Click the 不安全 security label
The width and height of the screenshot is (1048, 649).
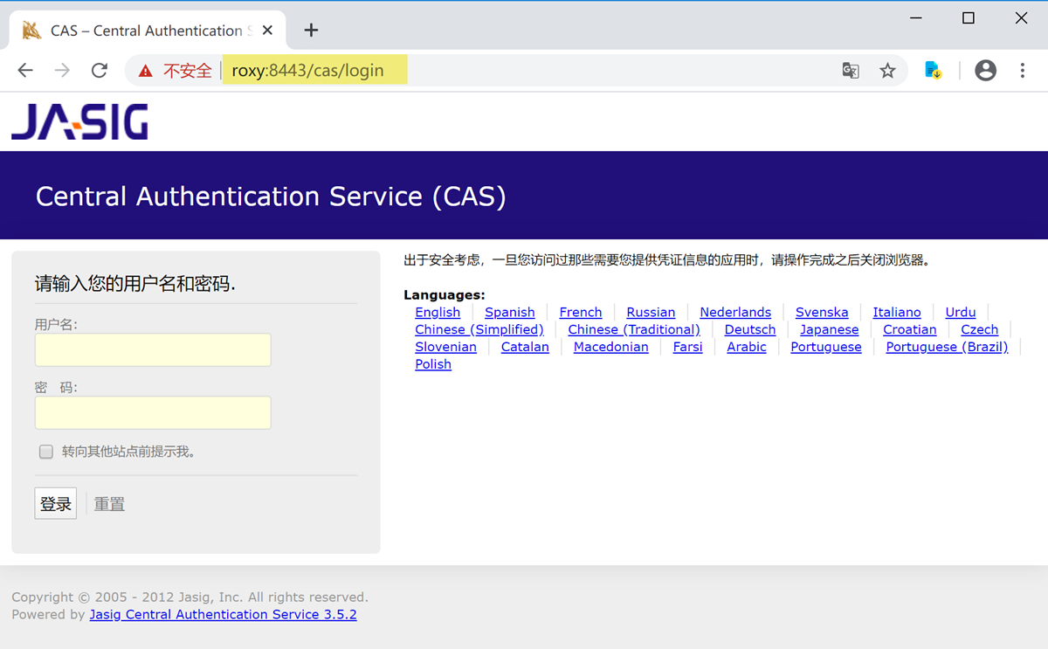pyautogui.click(x=188, y=71)
